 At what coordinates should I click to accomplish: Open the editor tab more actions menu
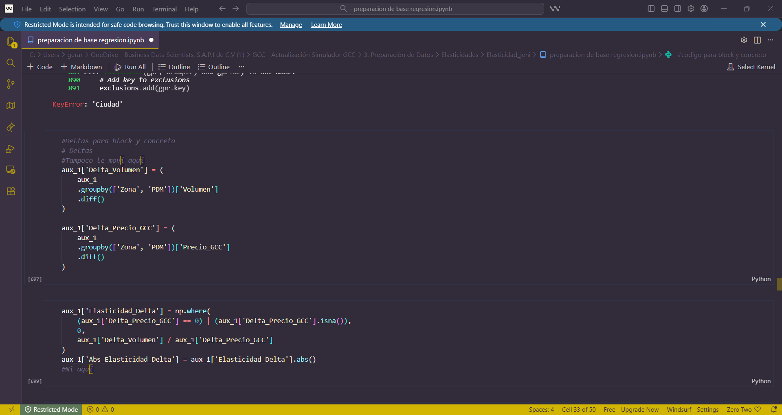click(x=770, y=40)
